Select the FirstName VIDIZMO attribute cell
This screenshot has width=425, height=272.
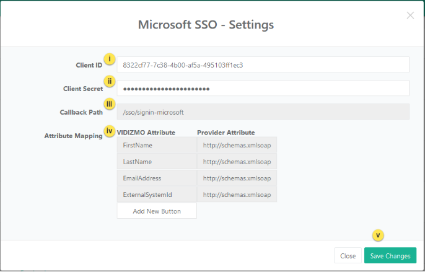point(157,145)
